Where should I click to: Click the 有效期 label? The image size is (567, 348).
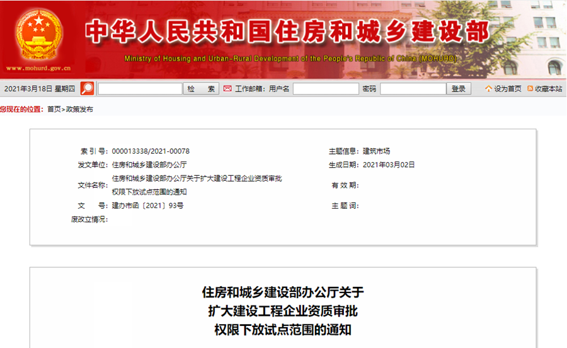point(345,185)
